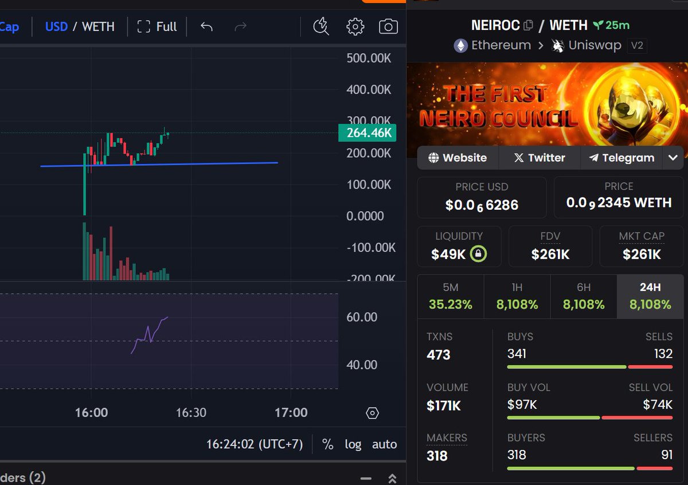This screenshot has height=485, width=688.
Task: Click the BUY VOL $97K value
Action: coord(522,404)
